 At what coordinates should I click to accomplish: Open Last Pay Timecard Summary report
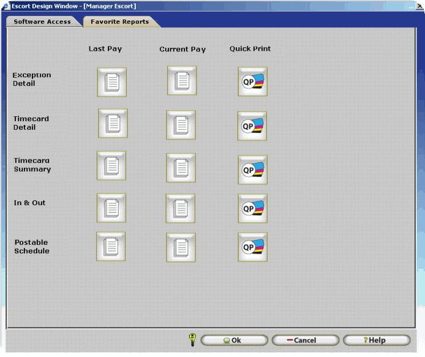coord(111,165)
